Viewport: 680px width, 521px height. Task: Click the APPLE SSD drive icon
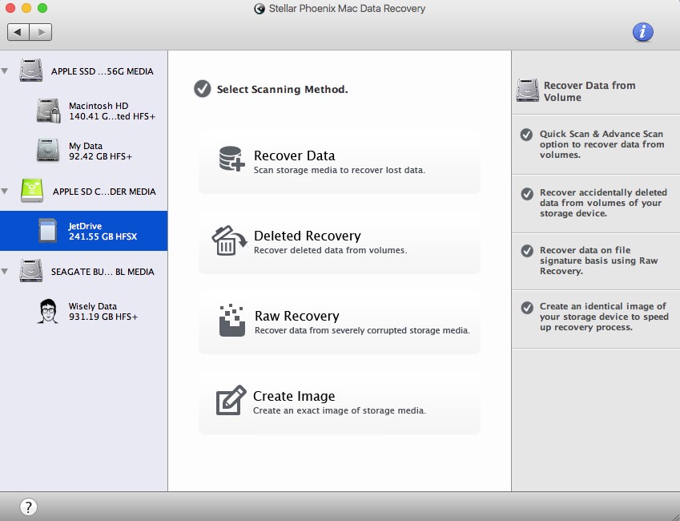pyautogui.click(x=31, y=71)
